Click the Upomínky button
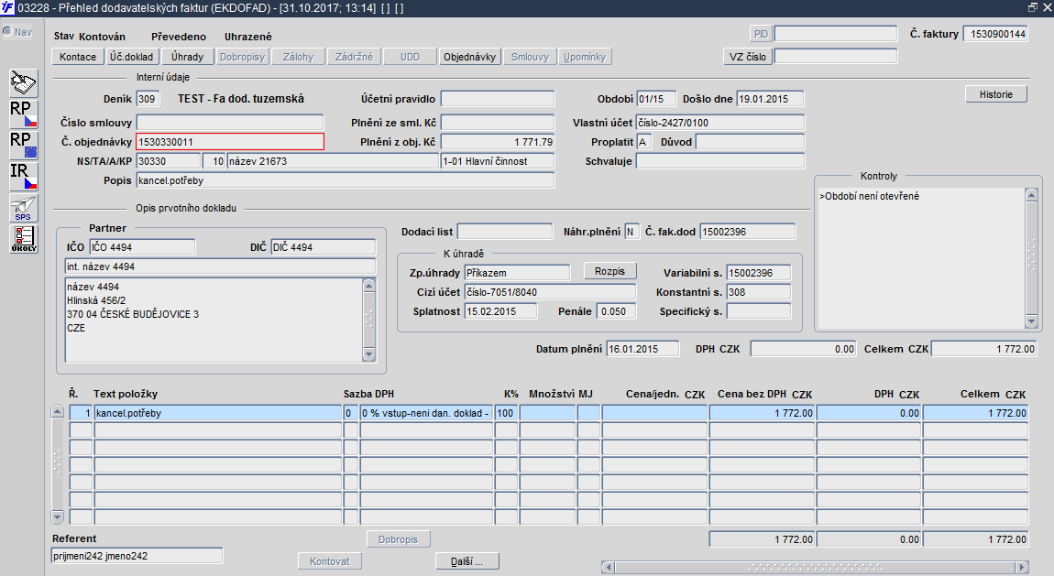The image size is (1054, 576). 585,57
